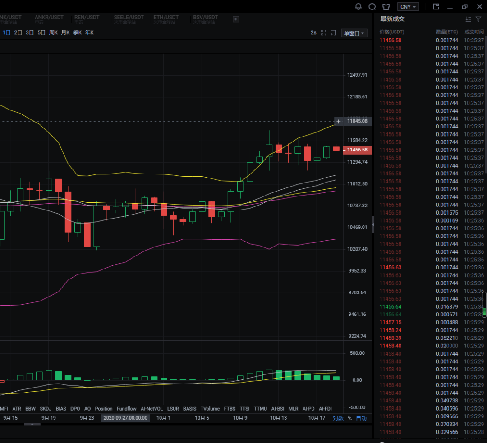Open the CNY currency dropdown
487x443 pixels.
tap(408, 7)
